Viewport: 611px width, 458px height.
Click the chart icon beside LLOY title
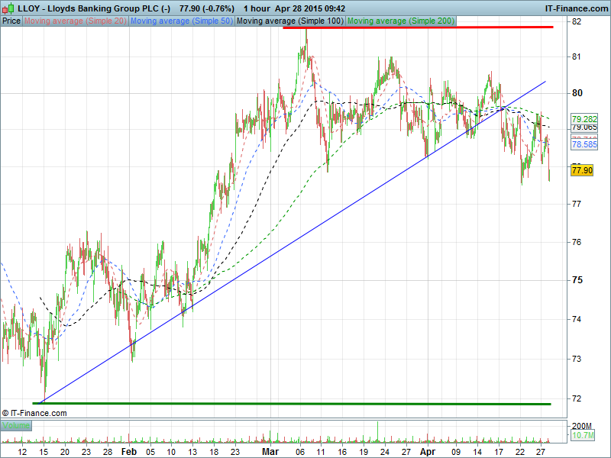[8, 8]
